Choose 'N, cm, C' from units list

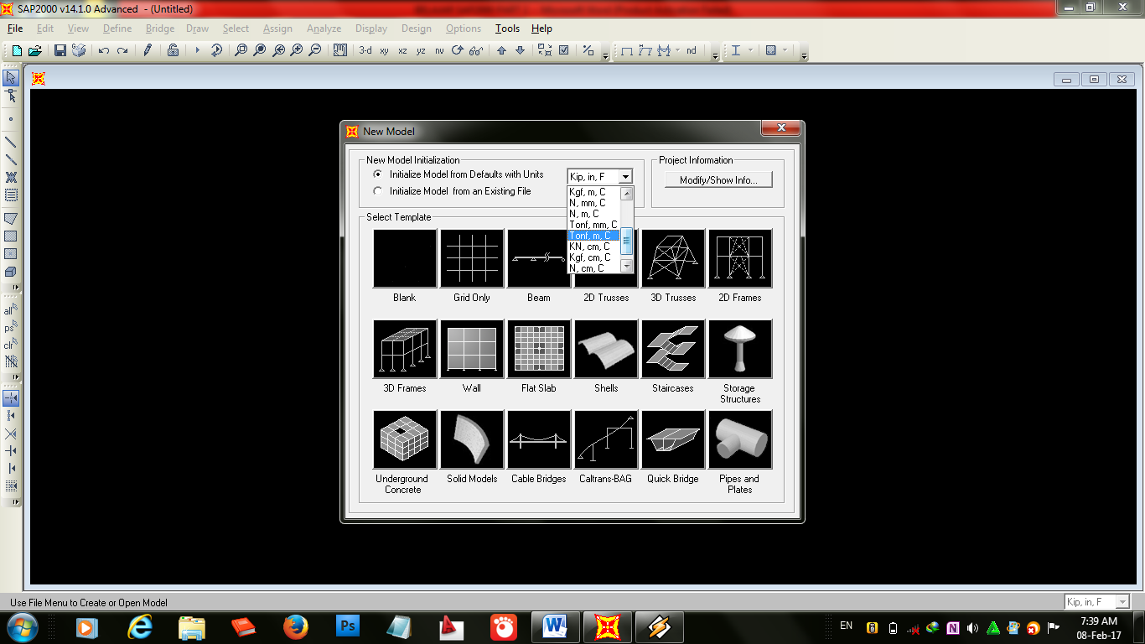[x=593, y=268]
